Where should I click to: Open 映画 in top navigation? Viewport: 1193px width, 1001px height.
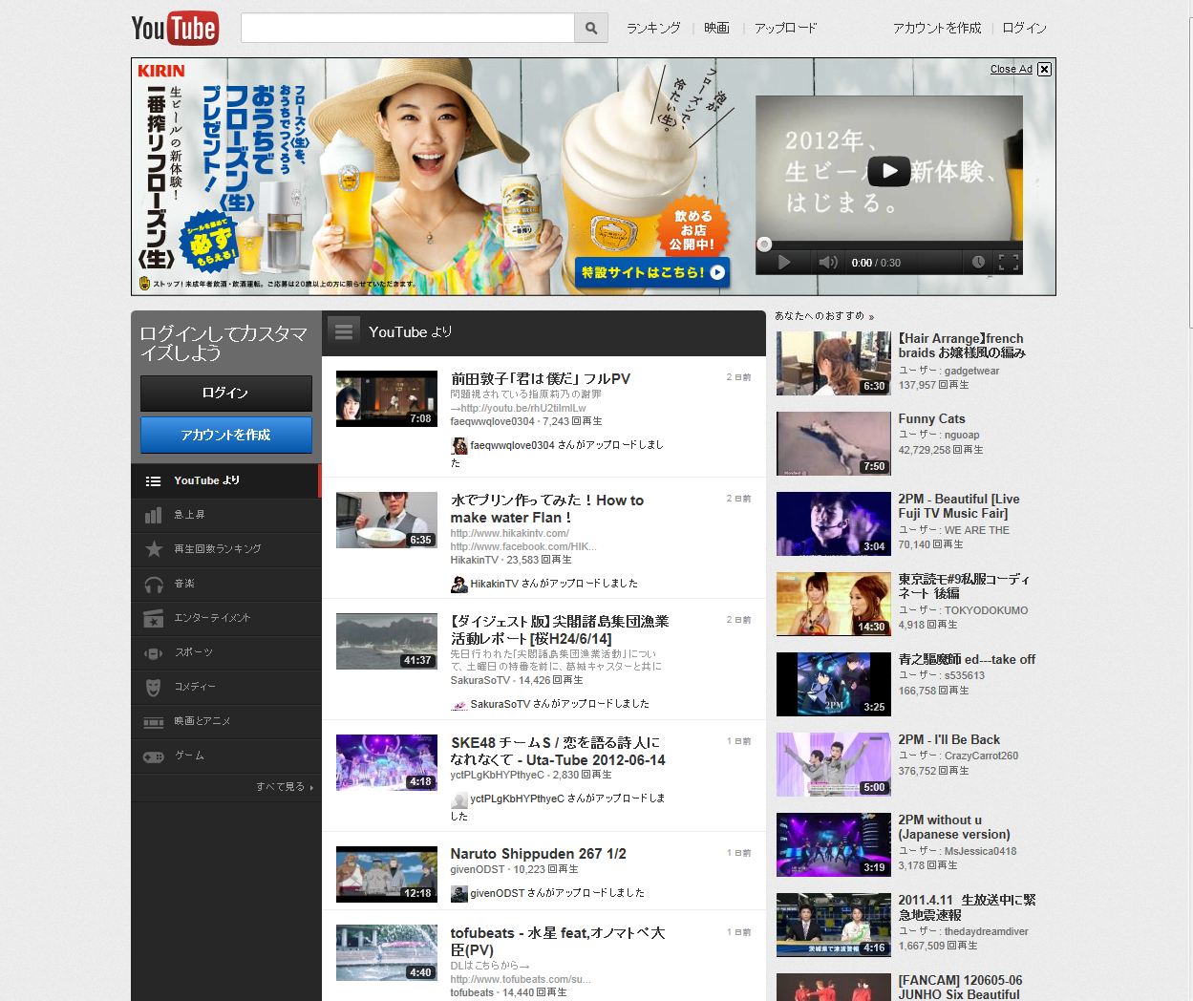tap(716, 28)
